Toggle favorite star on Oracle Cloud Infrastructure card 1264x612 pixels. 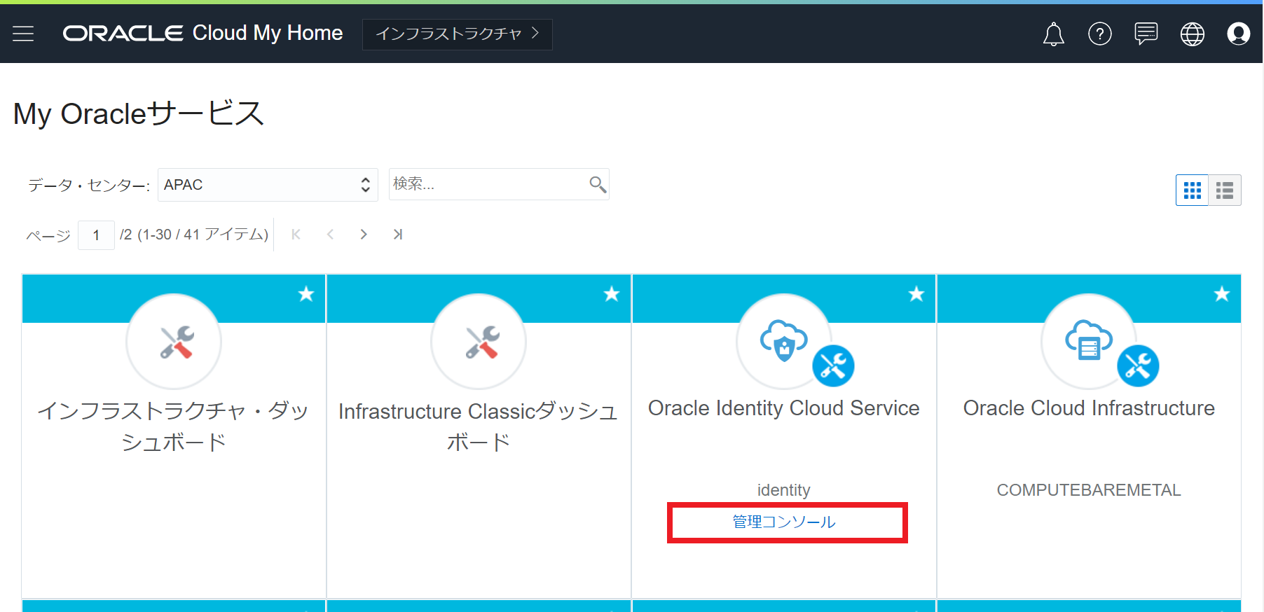[1222, 294]
